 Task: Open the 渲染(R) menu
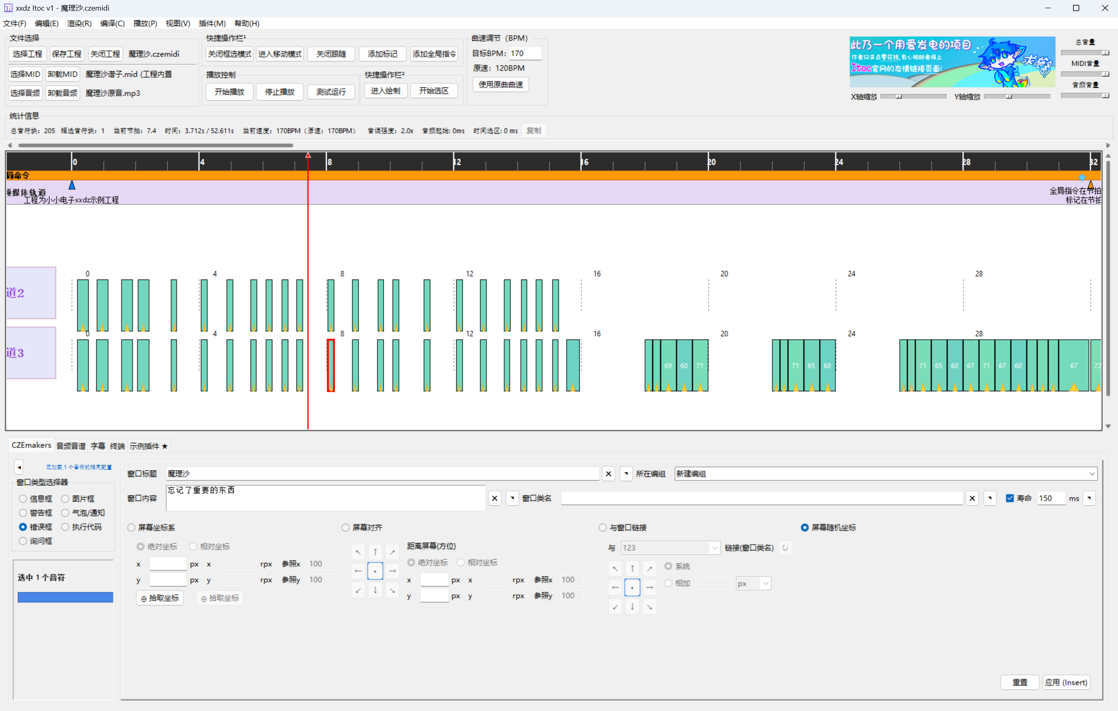click(x=79, y=23)
